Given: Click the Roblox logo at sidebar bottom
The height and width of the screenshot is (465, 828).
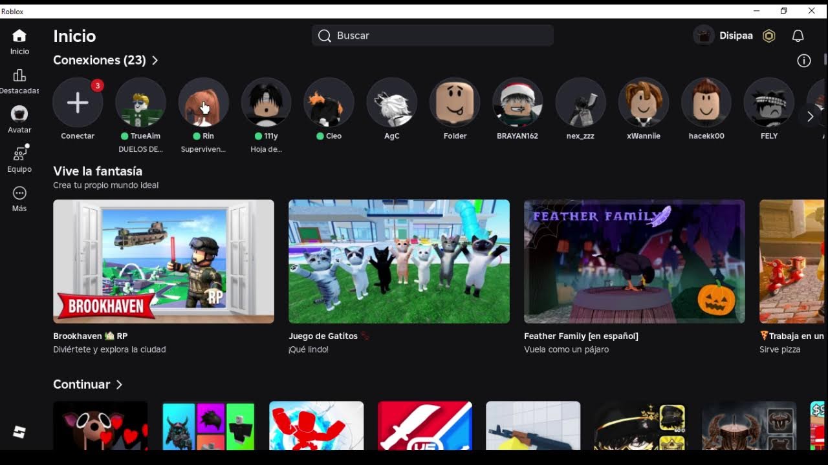Looking at the screenshot, I should click(x=19, y=432).
